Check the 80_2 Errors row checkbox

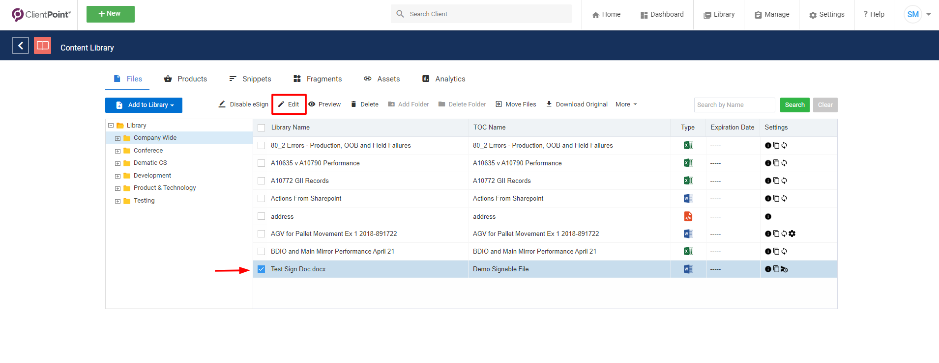tap(262, 145)
